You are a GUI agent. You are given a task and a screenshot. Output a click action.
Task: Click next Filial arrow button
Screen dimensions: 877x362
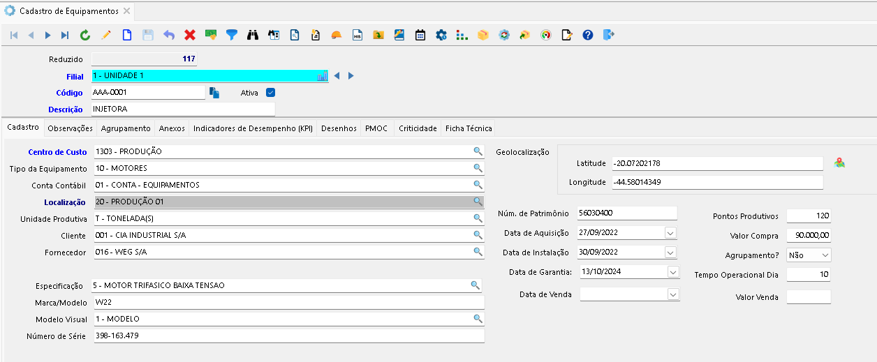351,76
